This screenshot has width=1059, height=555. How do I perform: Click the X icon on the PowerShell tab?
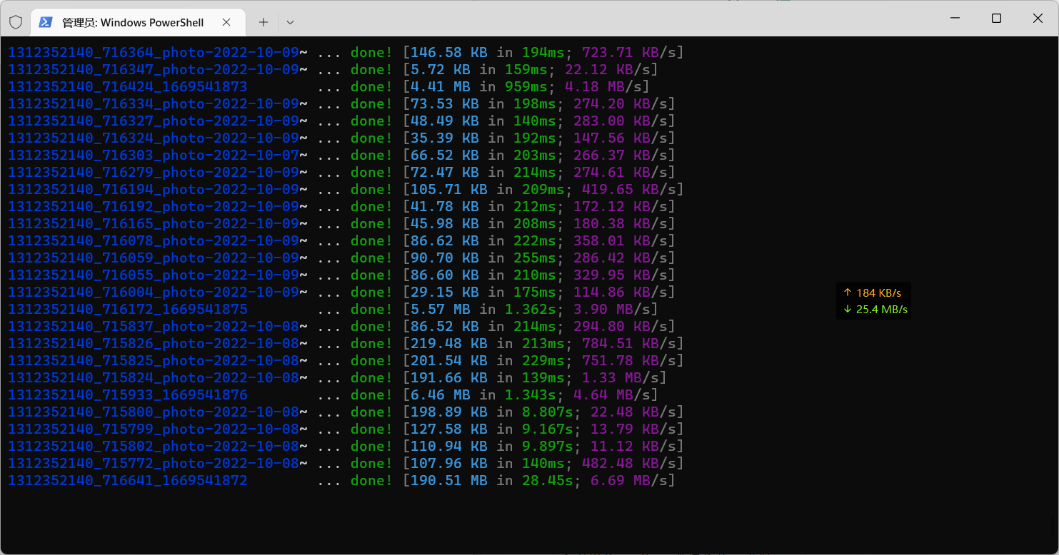226,22
